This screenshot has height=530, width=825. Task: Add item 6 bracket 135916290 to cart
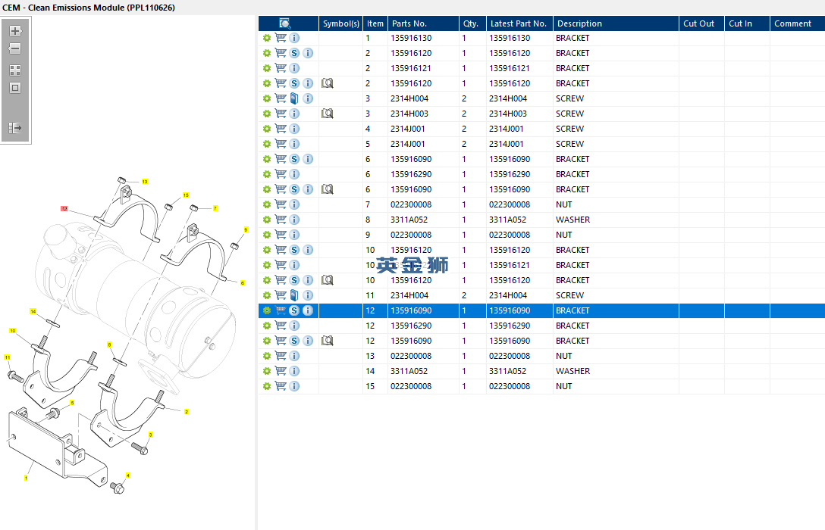click(x=281, y=174)
